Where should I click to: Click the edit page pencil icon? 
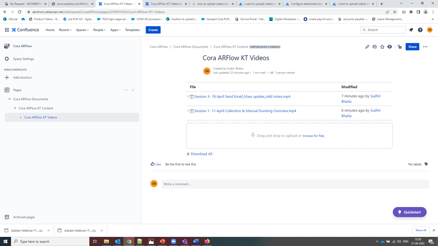[x=367, y=47]
